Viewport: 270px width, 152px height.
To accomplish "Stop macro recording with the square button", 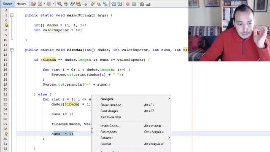I will 134,4.
